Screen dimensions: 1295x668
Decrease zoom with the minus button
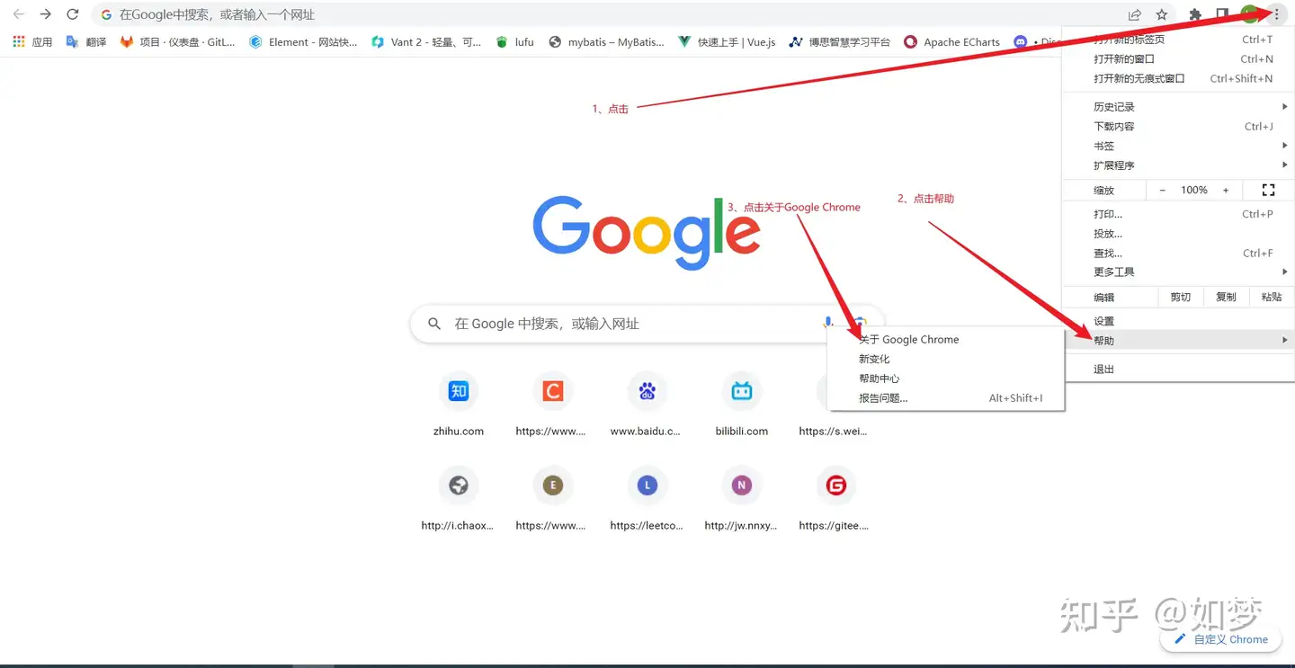coord(1162,190)
